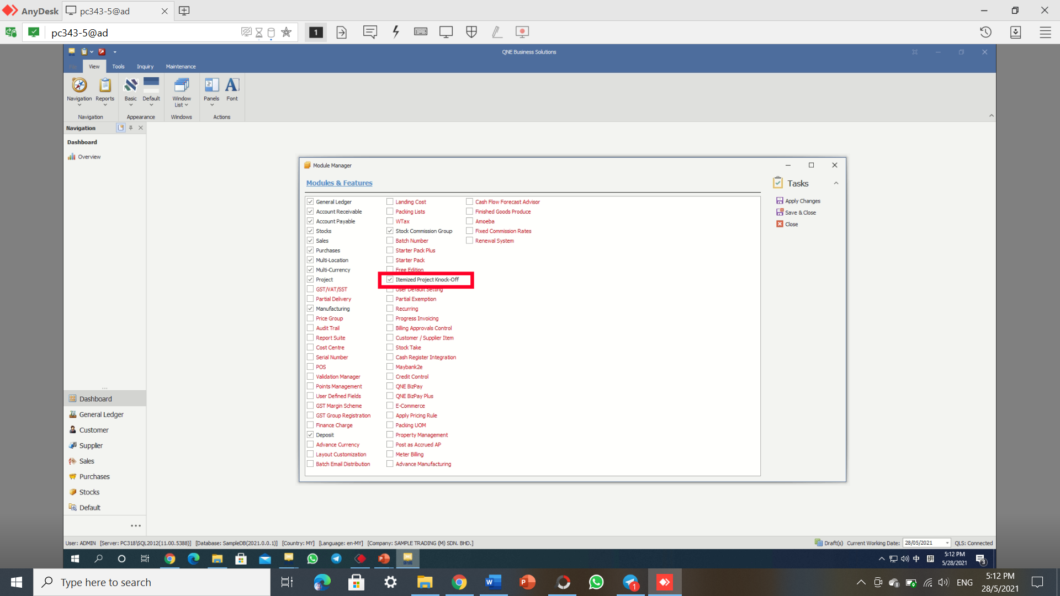
Task: Open Supplier navigation item
Action: tap(104, 445)
